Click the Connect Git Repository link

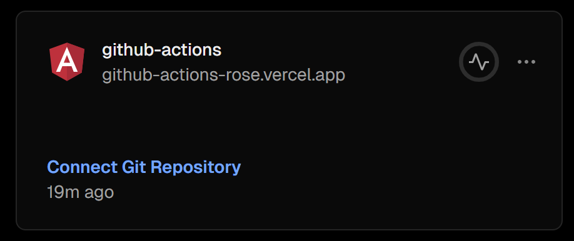(x=144, y=167)
